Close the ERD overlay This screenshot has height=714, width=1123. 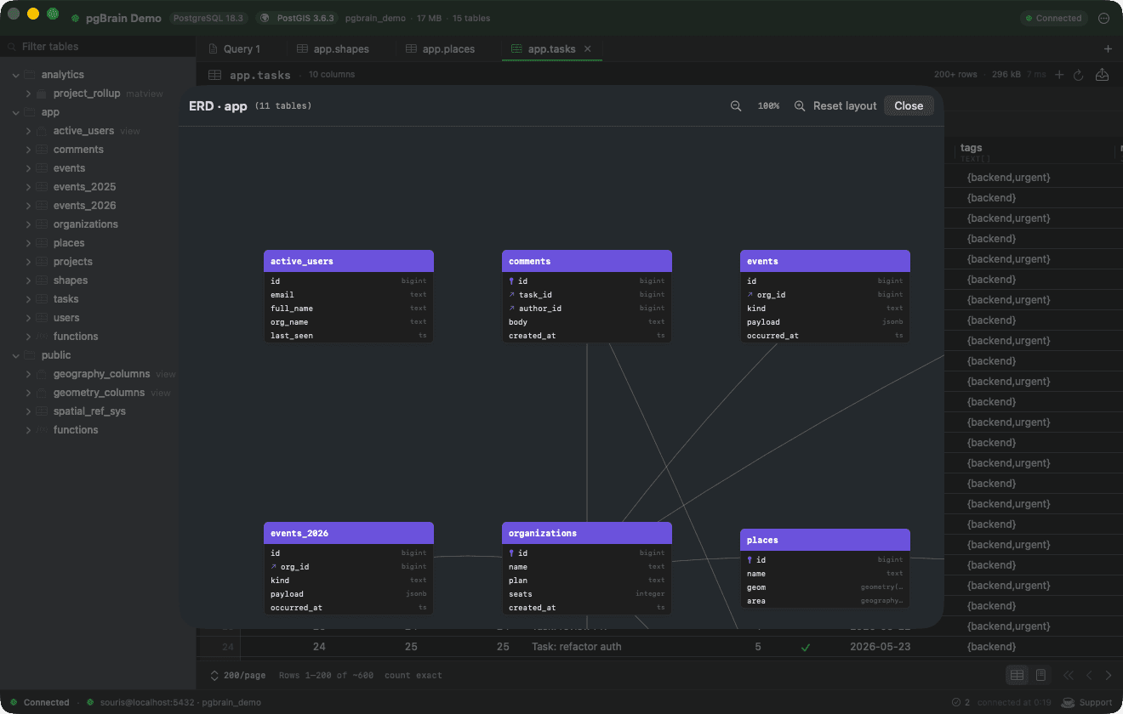point(909,106)
